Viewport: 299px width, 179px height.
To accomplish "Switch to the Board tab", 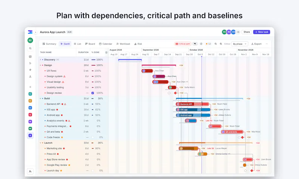I will [x=90, y=44].
